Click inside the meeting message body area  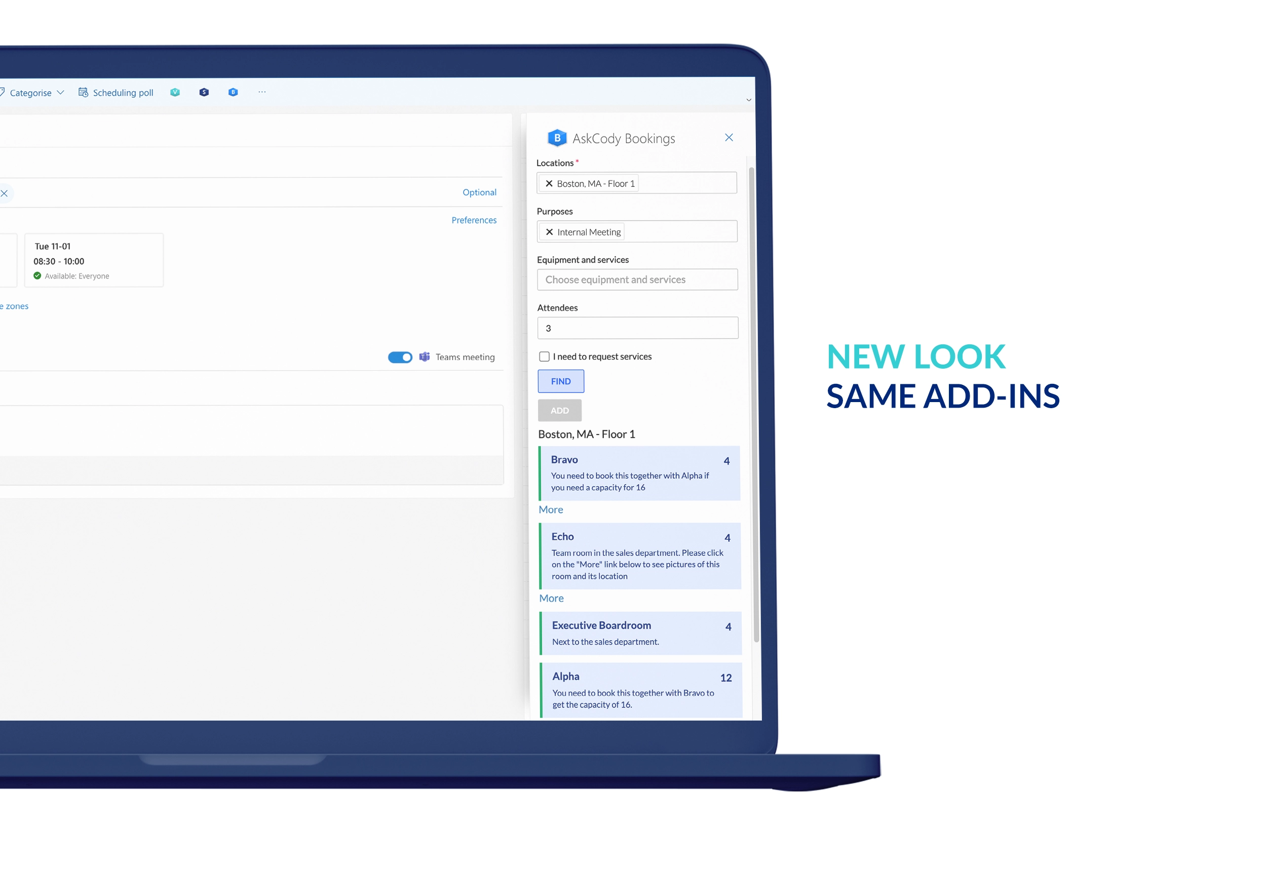[x=251, y=431]
